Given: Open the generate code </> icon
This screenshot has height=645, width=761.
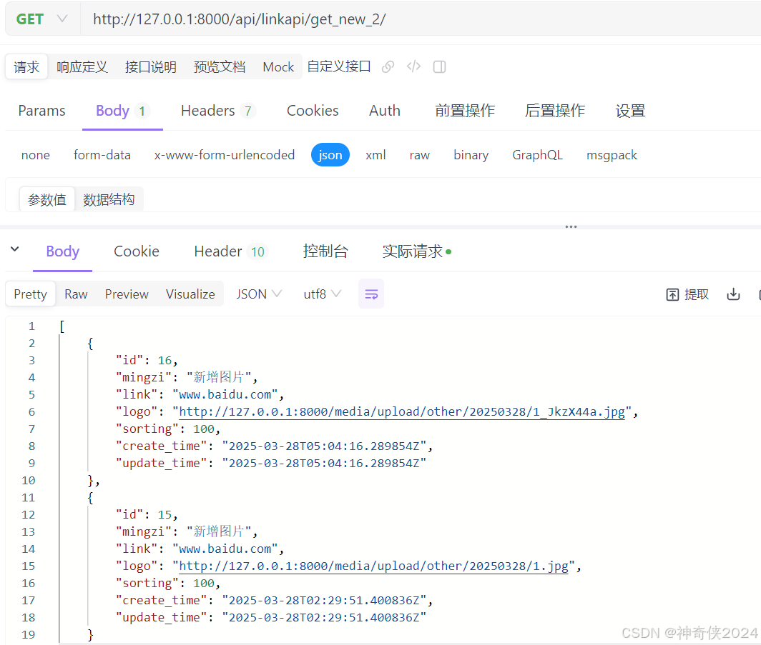Looking at the screenshot, I should (413, 66).
